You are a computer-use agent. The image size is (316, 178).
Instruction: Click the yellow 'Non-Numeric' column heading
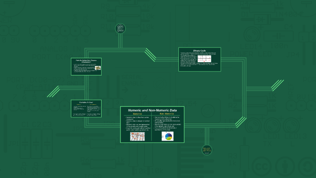(x=167, y=114)
